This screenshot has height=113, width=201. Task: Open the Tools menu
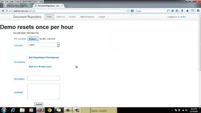pos(35,2)
